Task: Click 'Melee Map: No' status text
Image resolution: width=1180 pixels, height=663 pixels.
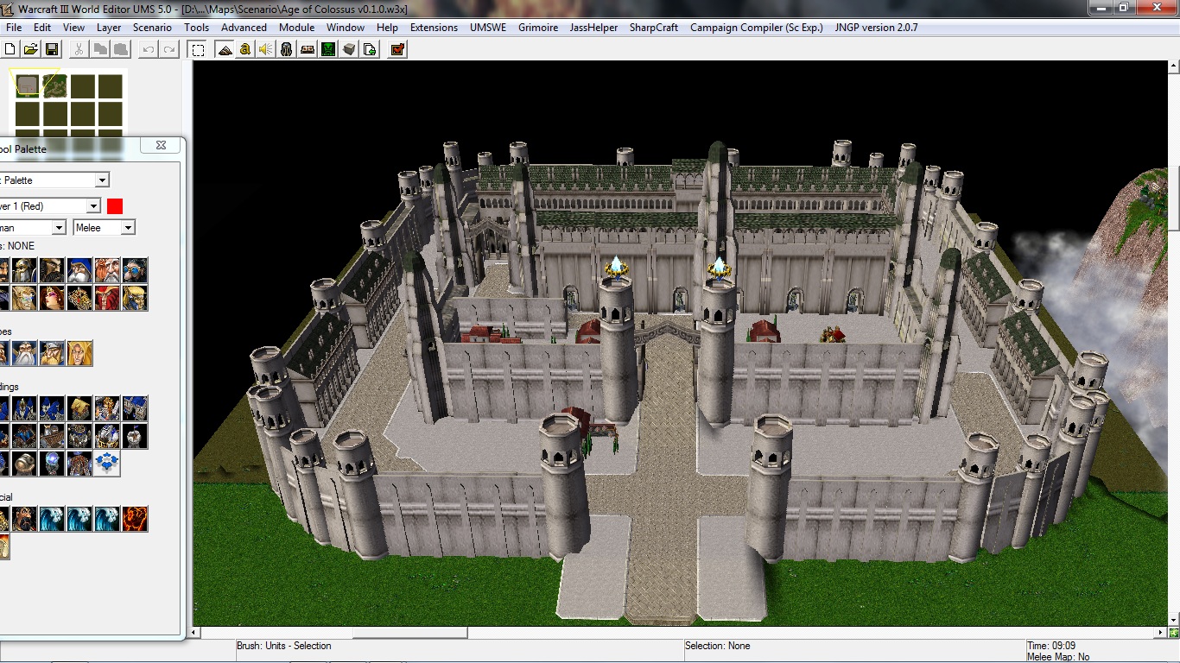Action: (x=1058, y=657)
